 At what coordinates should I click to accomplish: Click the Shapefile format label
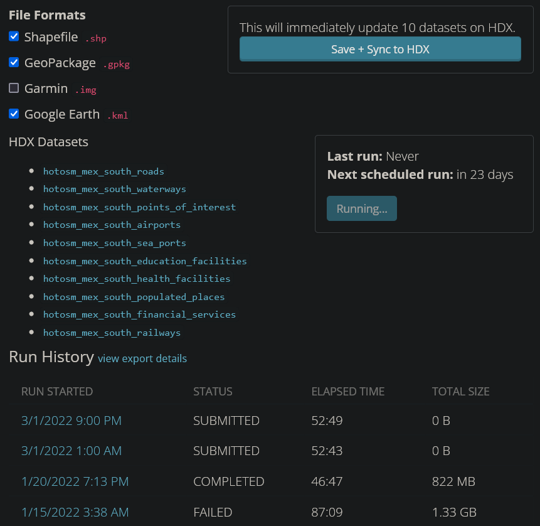tap(51, 37)
